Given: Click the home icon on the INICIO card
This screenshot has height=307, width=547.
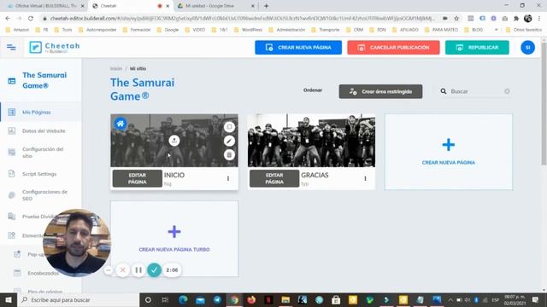Looking at the screenshot, I should point(120,124).
